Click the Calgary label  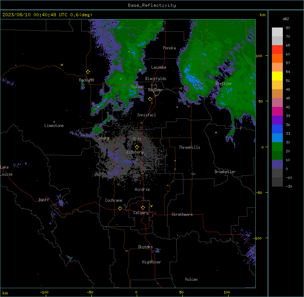pyautogui.click(x=141, y=213)
